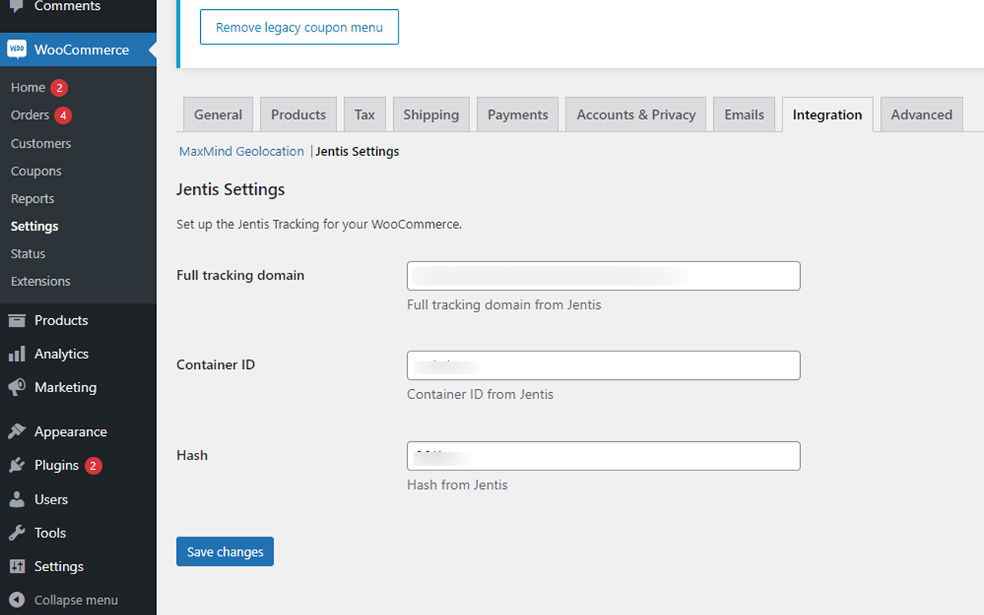Screen dimensions: 984x615
Task: Click the Collapse menu label
Action: [76, 600]
